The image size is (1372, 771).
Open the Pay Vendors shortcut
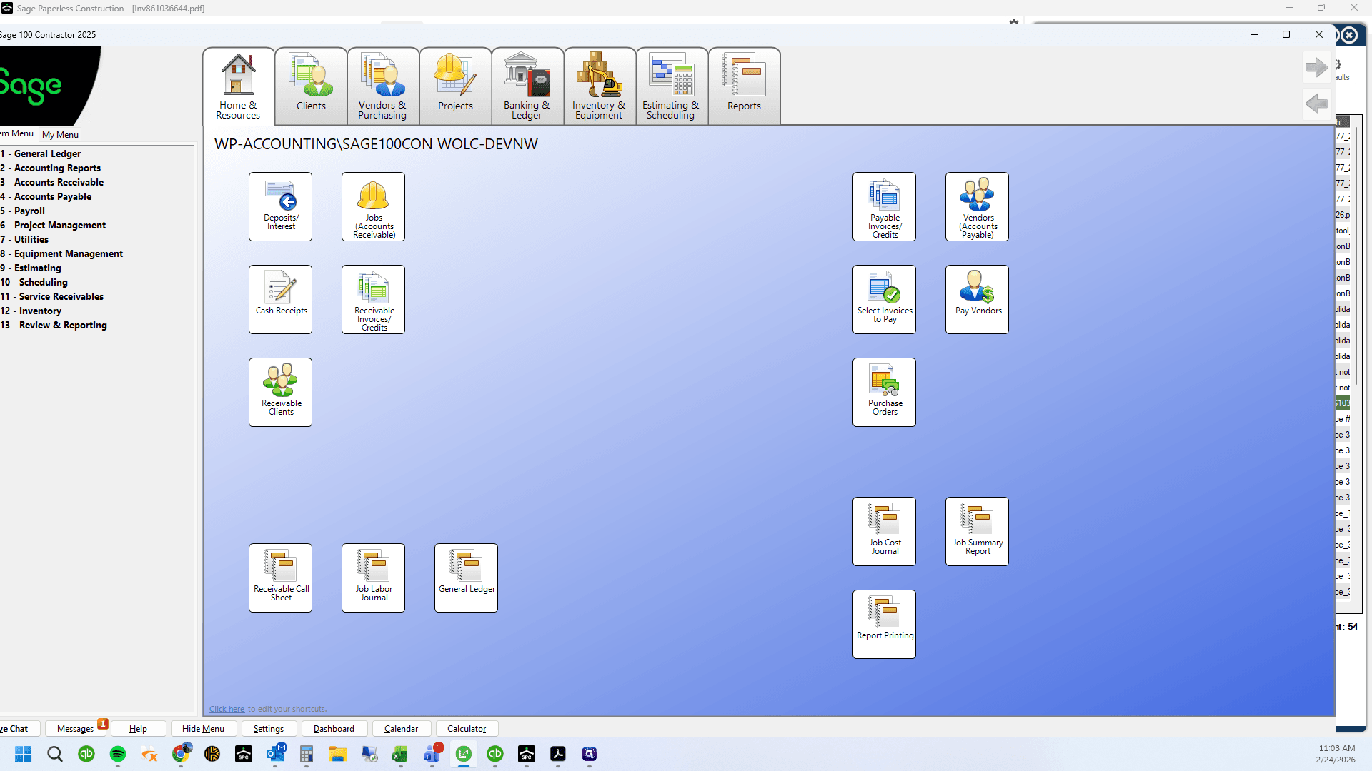coord(977,299)
